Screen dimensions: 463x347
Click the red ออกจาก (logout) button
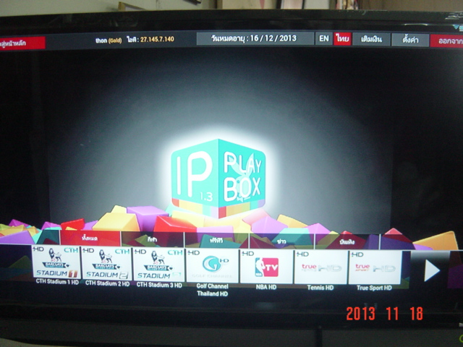(446, 41)
